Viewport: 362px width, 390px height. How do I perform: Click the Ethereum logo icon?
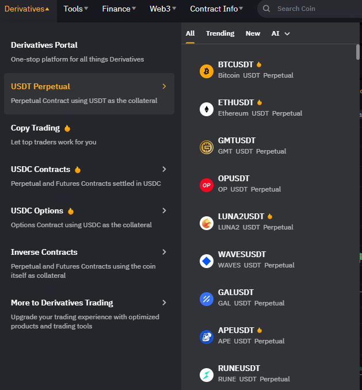[x=207, y=109]
